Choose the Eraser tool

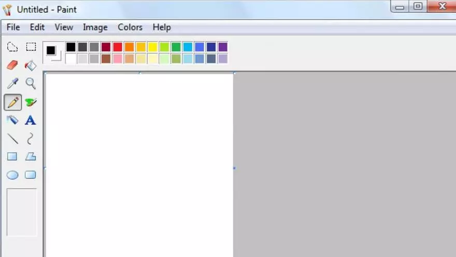[x=12, y=65]
